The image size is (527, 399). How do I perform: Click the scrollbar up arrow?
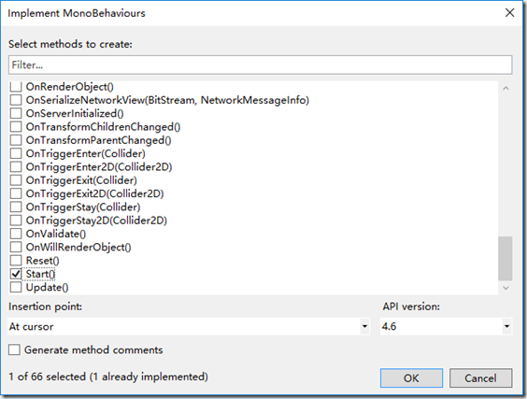(x=506, y=89)
